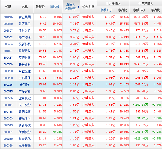
Task: Select 美联新材 mid-order value 3245.97万
Action: [x=141, y=64]
